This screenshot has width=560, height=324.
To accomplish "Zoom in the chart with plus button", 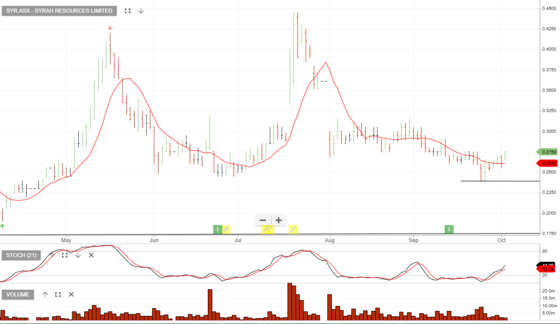I will (279, 220).
